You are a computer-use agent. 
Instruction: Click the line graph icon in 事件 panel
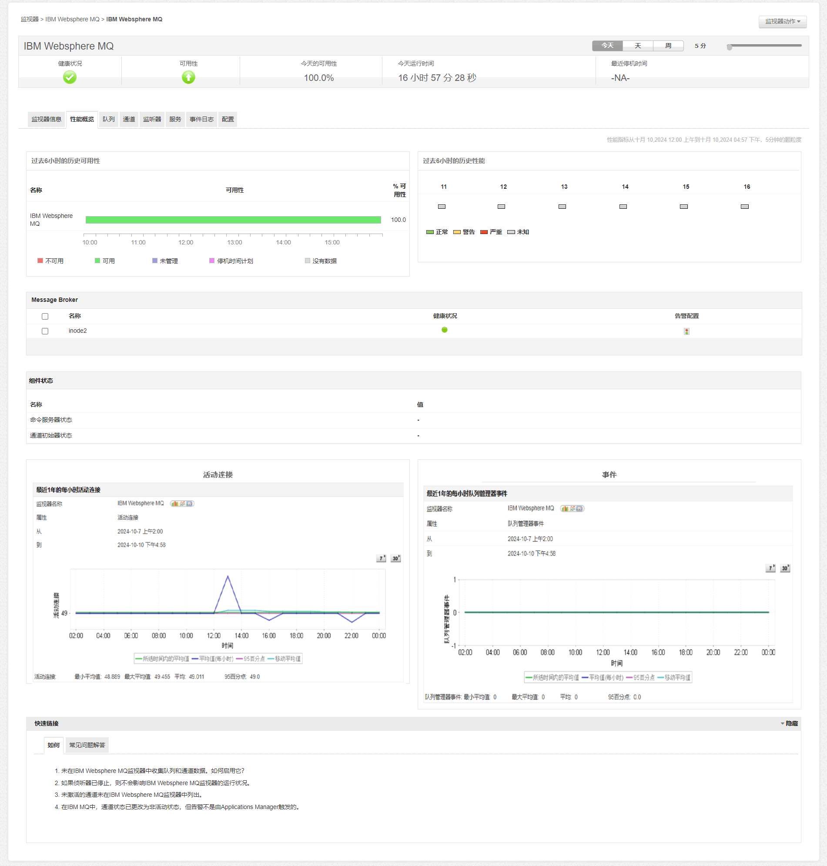(572, 508)
